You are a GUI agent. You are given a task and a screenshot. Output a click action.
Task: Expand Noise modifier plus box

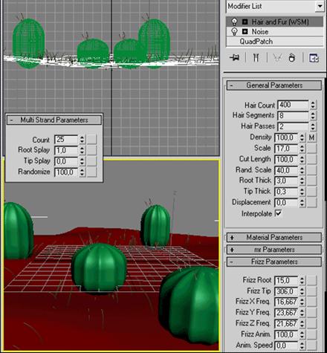245,31
